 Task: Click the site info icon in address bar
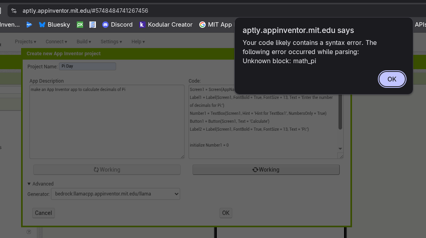tap(14, 11)
